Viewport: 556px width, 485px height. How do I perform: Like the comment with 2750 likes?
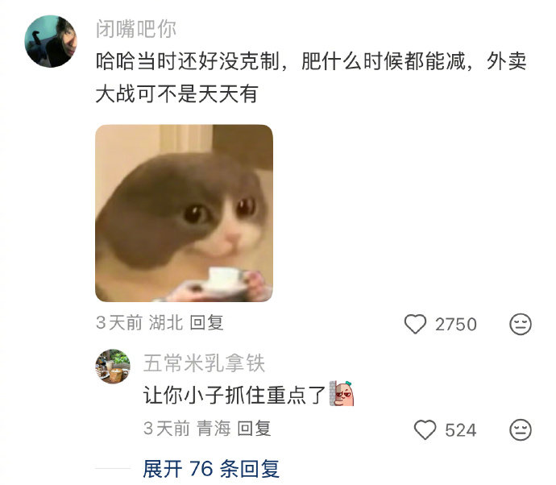pyautogui.click(x=415, y=324)
